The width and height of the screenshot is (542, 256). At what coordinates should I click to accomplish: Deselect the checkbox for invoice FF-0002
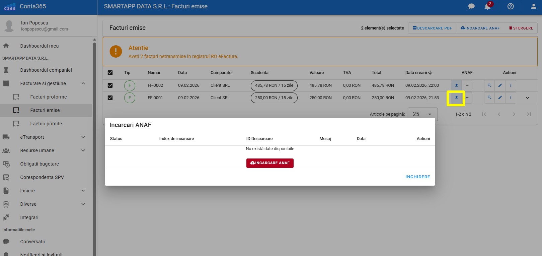[x=110, y=85]
